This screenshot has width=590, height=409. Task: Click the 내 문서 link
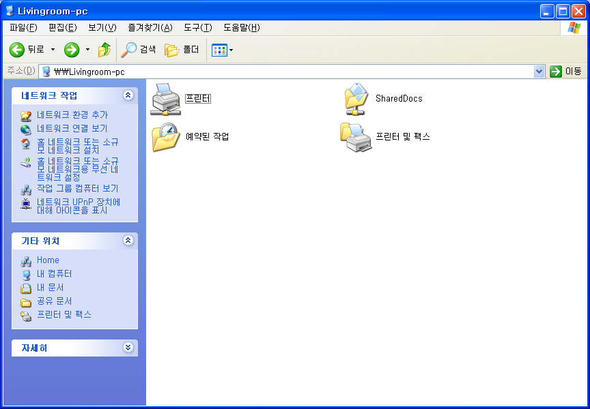(51, 287)
